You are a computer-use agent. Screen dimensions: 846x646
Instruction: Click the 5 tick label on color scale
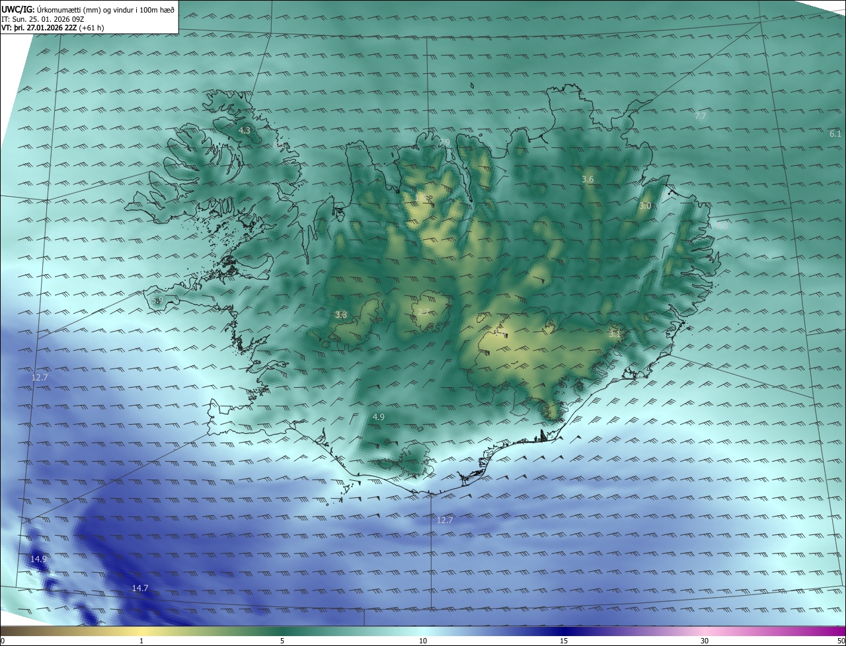click(x=282, y=641)
